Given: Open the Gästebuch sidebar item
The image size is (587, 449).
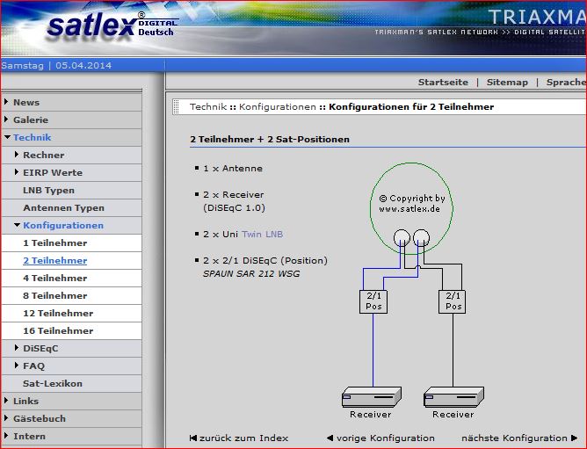Looking at the screenshot, I should click(40, 418).
